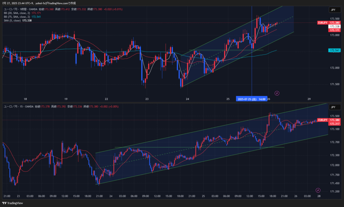Click the 2025-07-25 14:00 crosshair date label
The image size is (344, 207).
click(x=252, y=99)
